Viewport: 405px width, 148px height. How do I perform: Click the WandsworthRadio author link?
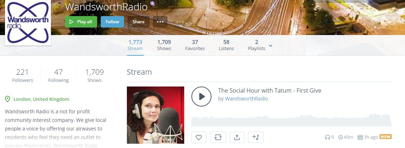[x=247, y=99]
